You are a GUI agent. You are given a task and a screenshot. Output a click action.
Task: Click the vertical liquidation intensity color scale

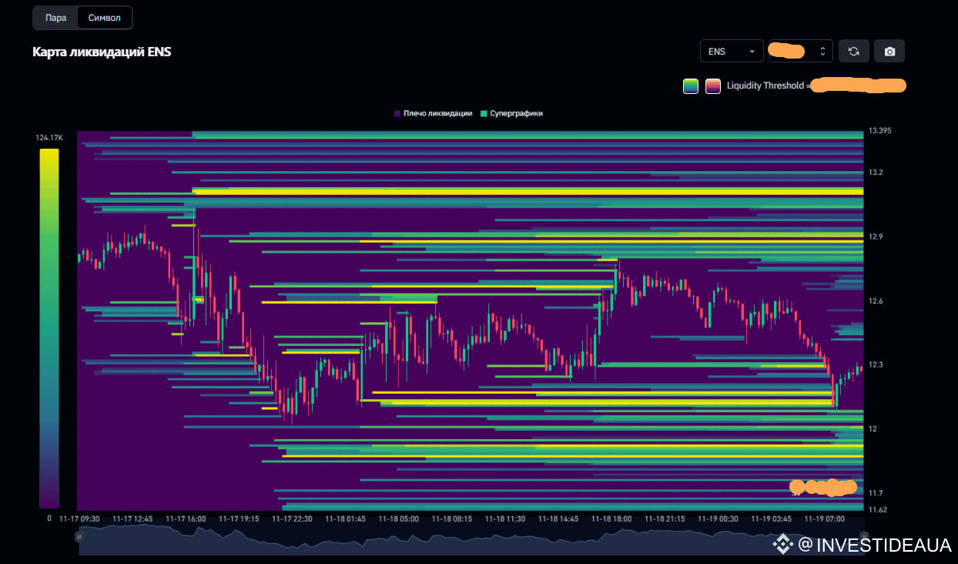49,327
